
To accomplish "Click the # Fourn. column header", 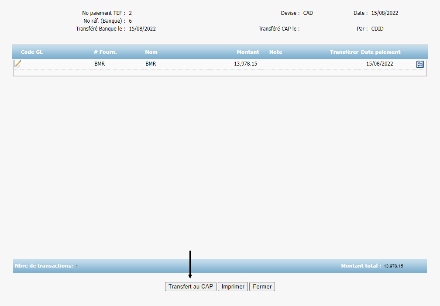I will (x=105, y=52).
